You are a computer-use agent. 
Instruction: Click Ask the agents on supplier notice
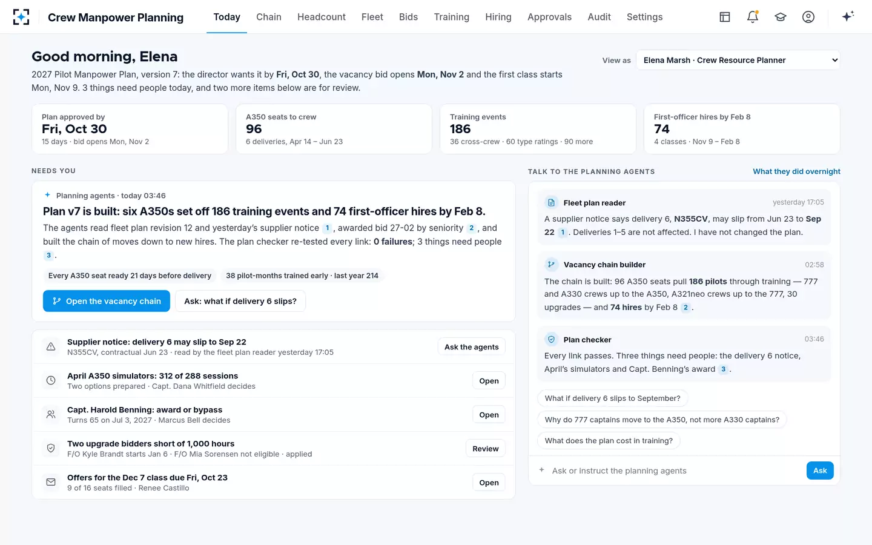click(471, 347)
